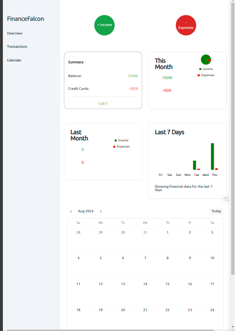Click the Last Month heading
The height and width of the screenshot is (331, 235).
coord(79,135)
